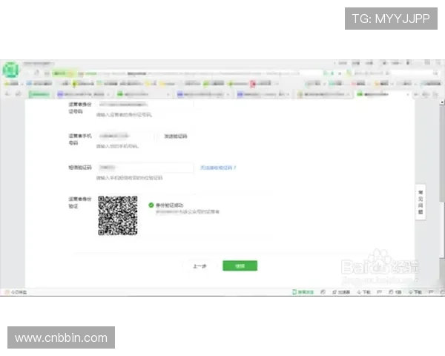445x356 pixels.
Task: Go back with the 上一步 button
Action: (x=200, y=266)
